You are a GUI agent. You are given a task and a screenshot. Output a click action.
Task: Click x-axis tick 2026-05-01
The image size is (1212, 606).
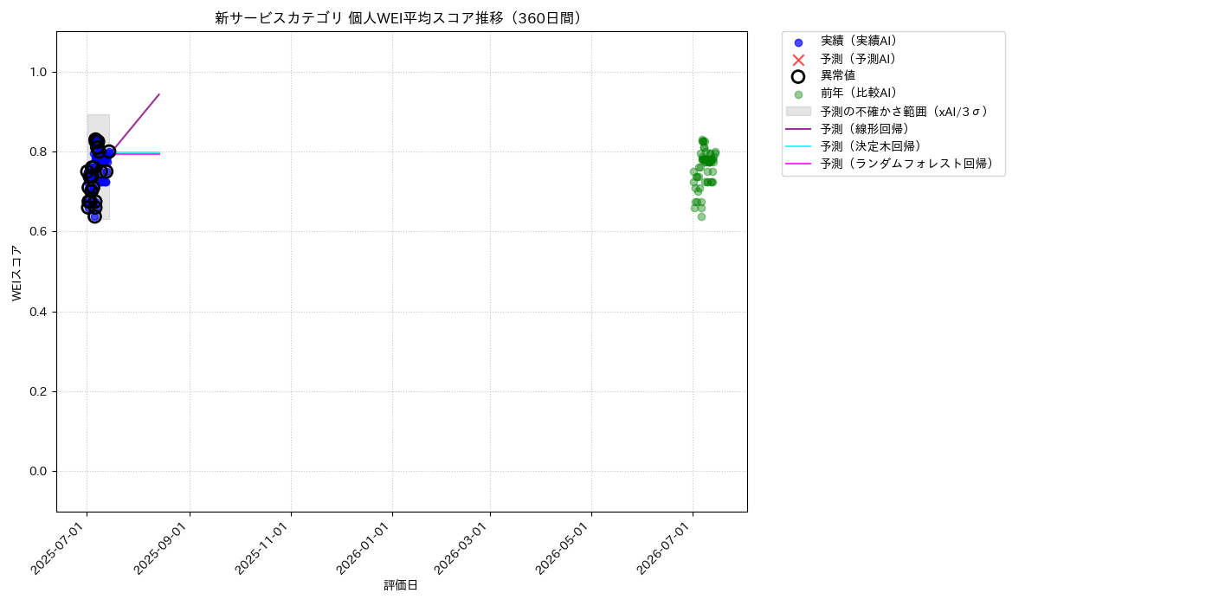coord(564,547)
